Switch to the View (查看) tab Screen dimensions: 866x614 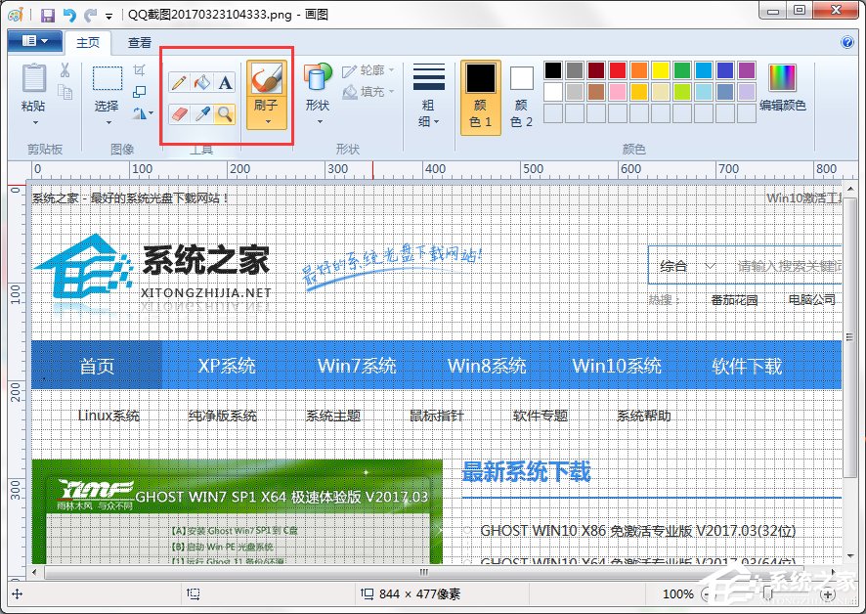[x=139, y=42]
